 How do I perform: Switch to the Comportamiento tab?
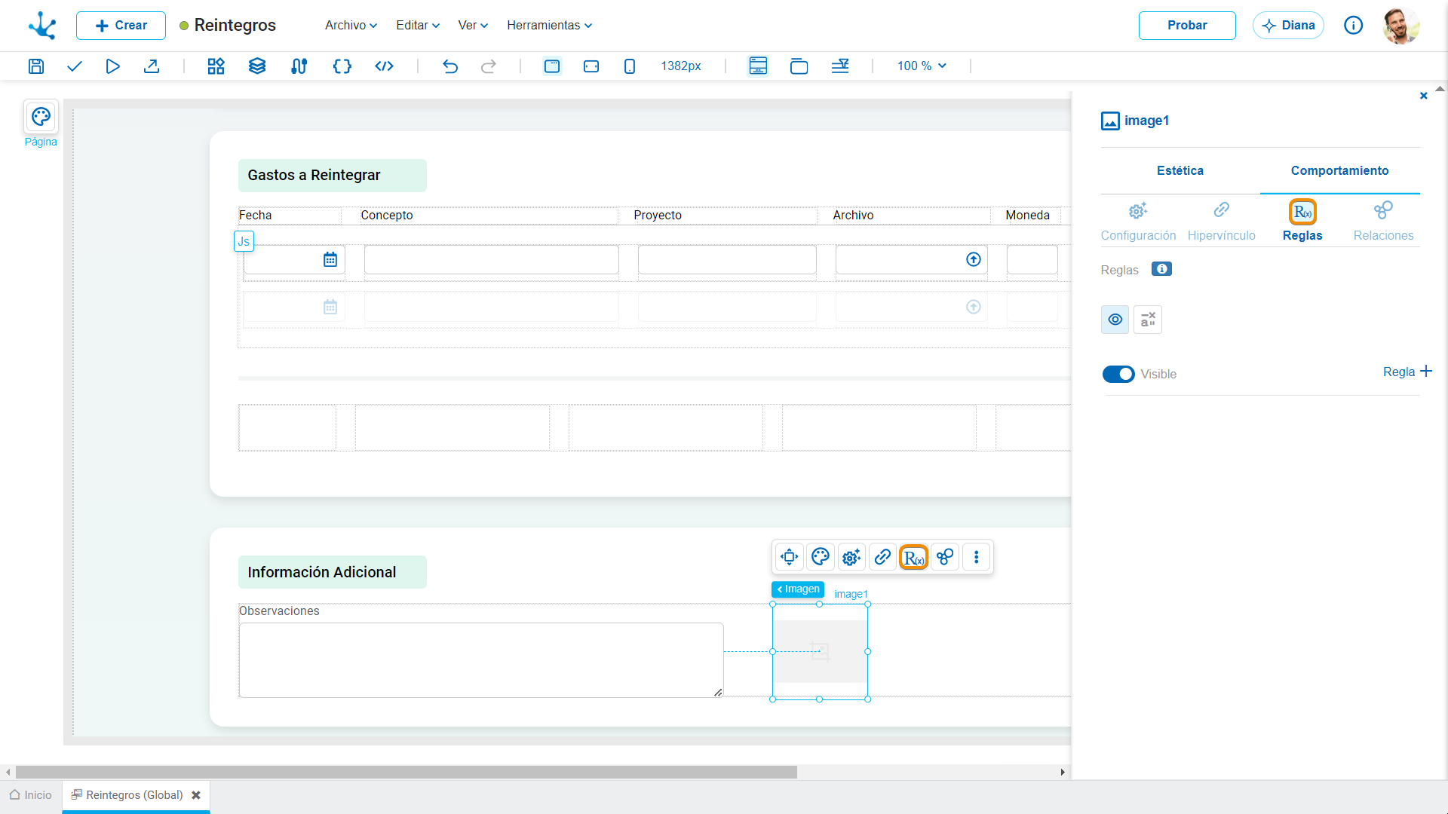pyautogui.click(x=1339, y=171)
